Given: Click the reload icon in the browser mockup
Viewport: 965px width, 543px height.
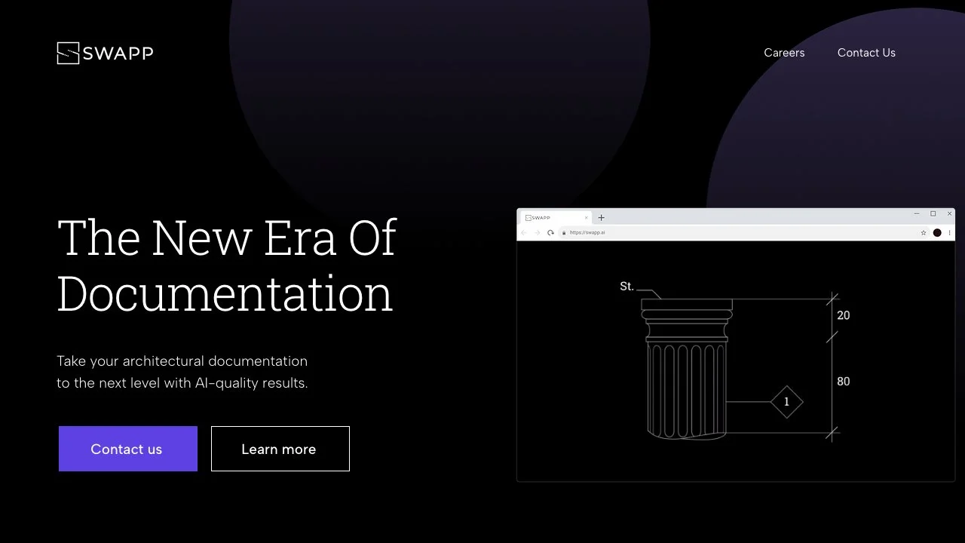Looking at the screenshot, I should click(x=550, y=232).
